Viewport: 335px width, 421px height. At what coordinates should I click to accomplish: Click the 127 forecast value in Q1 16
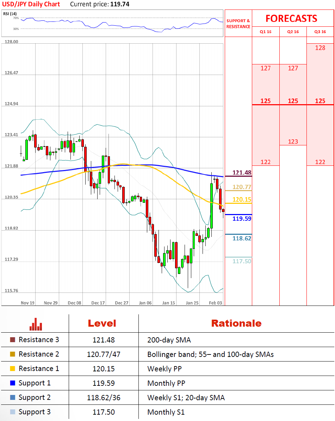(x=265, y=68)
